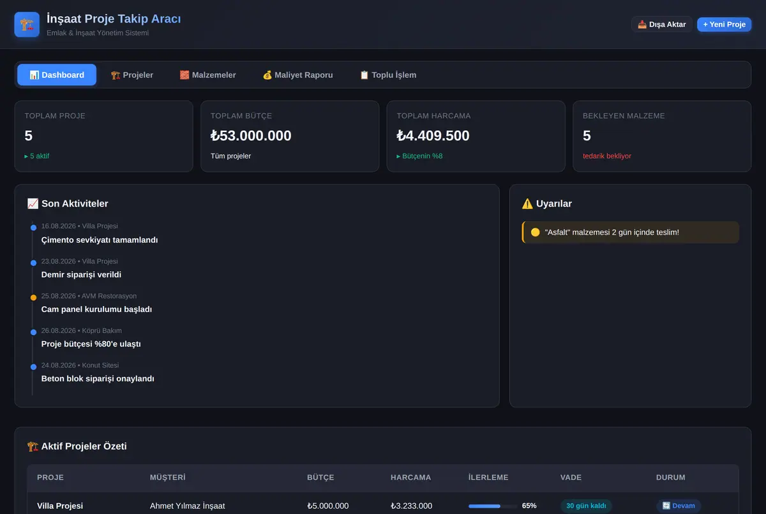Click the Devam status badge

coord(679,506)
